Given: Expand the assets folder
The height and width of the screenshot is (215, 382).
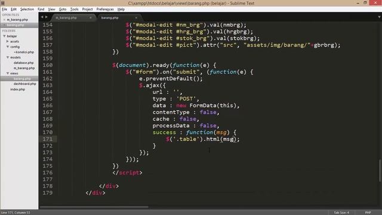Looking at the screenshot, I should click(8, 41).
